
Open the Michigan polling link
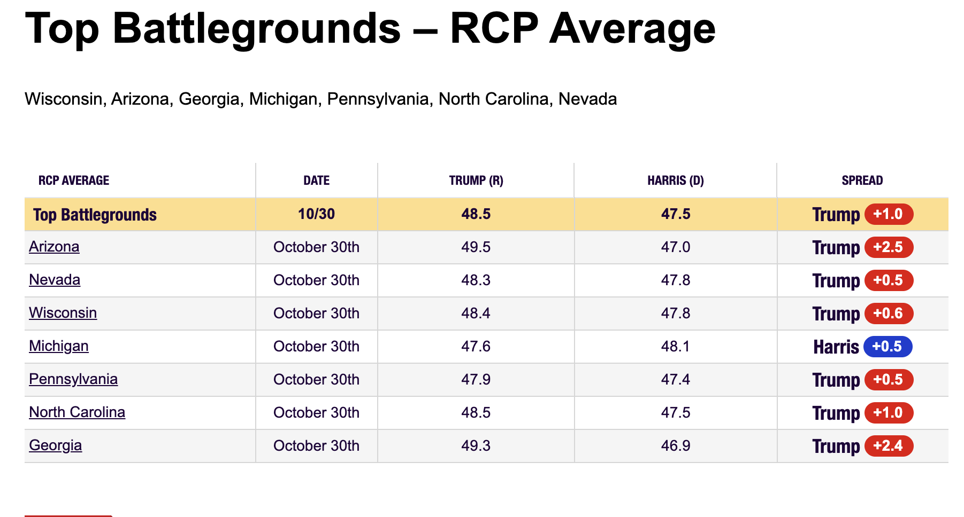59,346
